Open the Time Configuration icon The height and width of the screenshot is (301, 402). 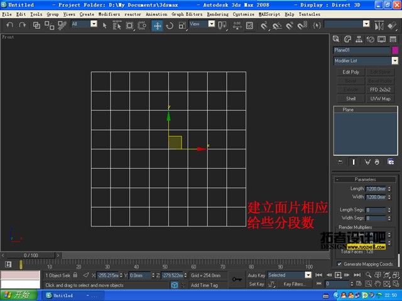pos(359,283)
